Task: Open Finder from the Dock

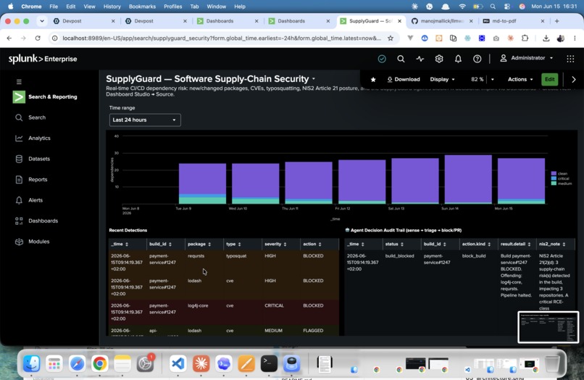Action: pos(32,363)
